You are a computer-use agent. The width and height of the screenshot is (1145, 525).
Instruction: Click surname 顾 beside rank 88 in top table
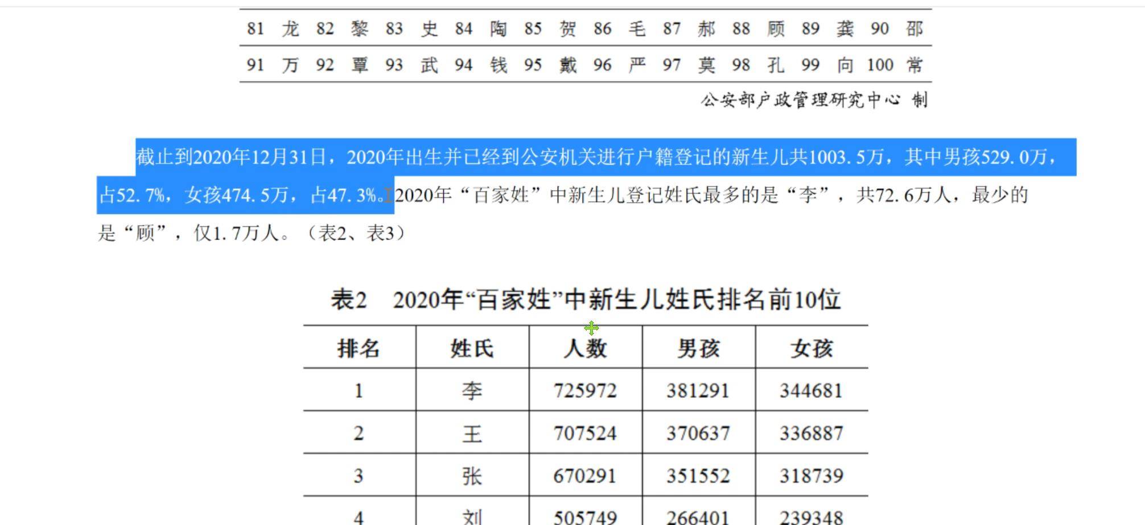(x=776, y=28)
